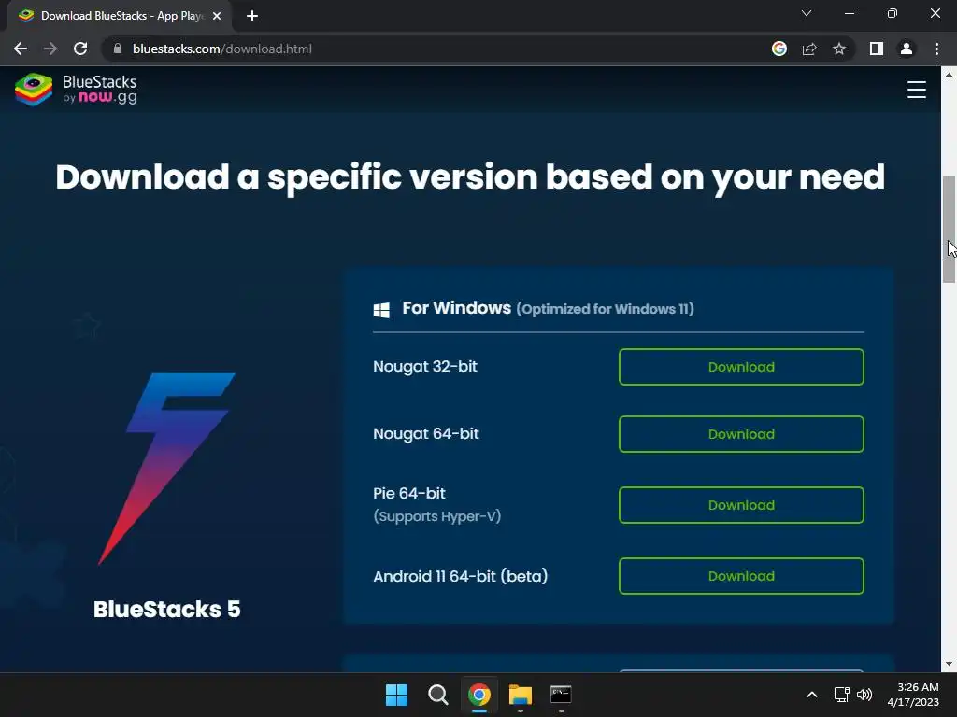
Task: Reload the BlueStacks download page
Action: point(80,49)
